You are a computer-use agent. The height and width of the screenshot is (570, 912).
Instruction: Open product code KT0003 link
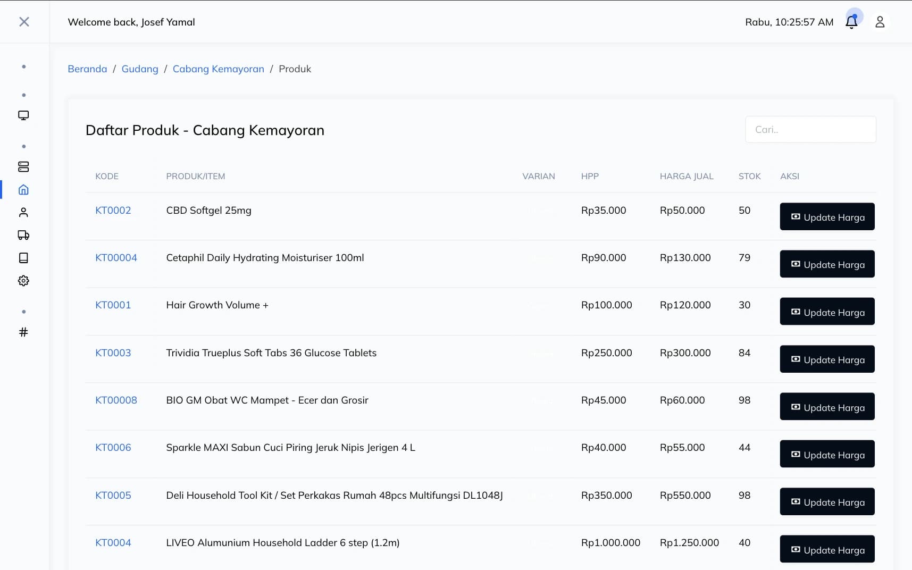(x=113, y=353)
